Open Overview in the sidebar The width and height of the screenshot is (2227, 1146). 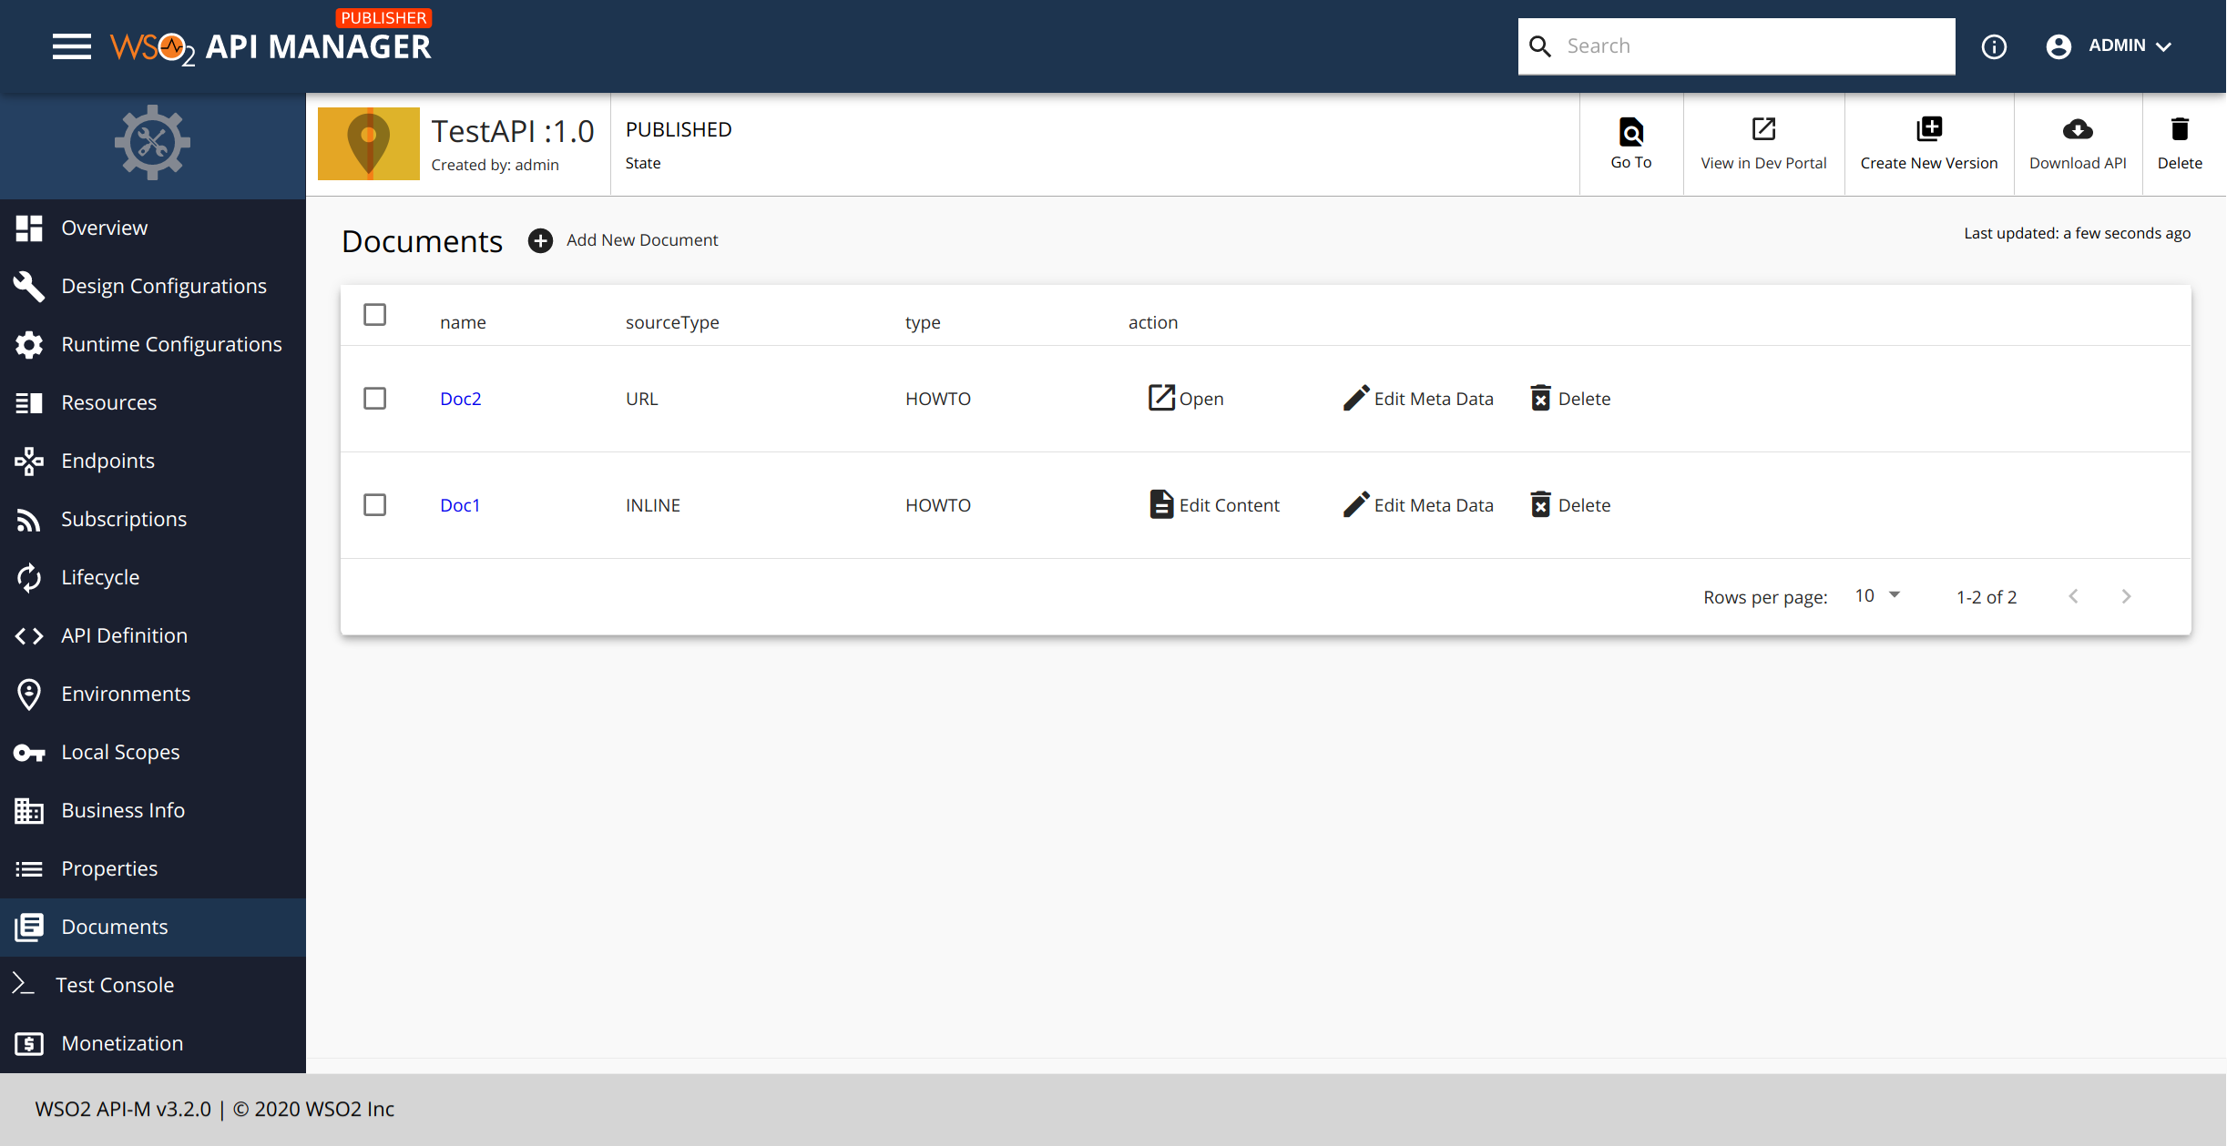coord(153,228)
